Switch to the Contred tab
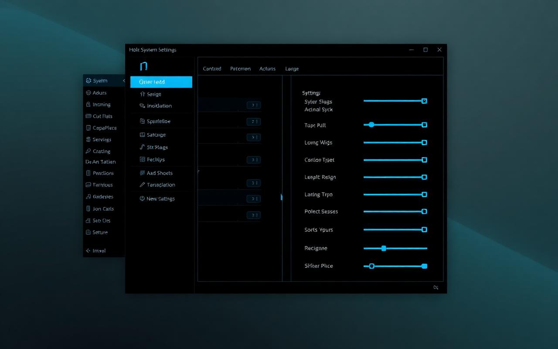The height and width of the screenshot is (349, 558). click(x=212, y=69)
